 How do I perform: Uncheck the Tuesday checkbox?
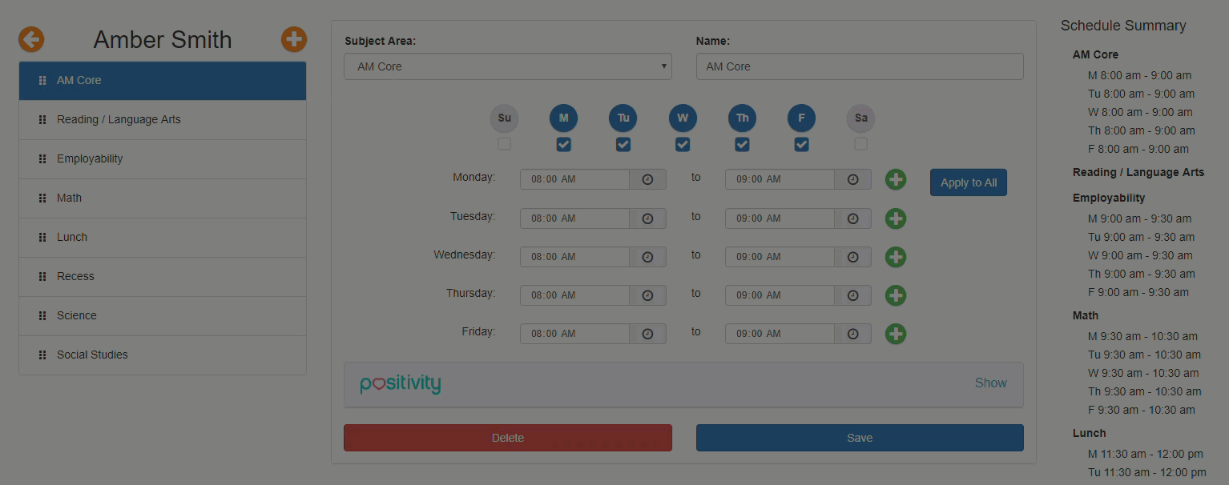click(623, 144)
